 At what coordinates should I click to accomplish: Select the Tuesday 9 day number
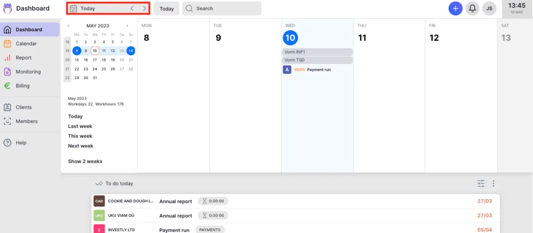click(218, 37)
